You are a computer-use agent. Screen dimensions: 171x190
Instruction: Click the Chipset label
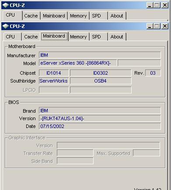click(x=28, y=73)
